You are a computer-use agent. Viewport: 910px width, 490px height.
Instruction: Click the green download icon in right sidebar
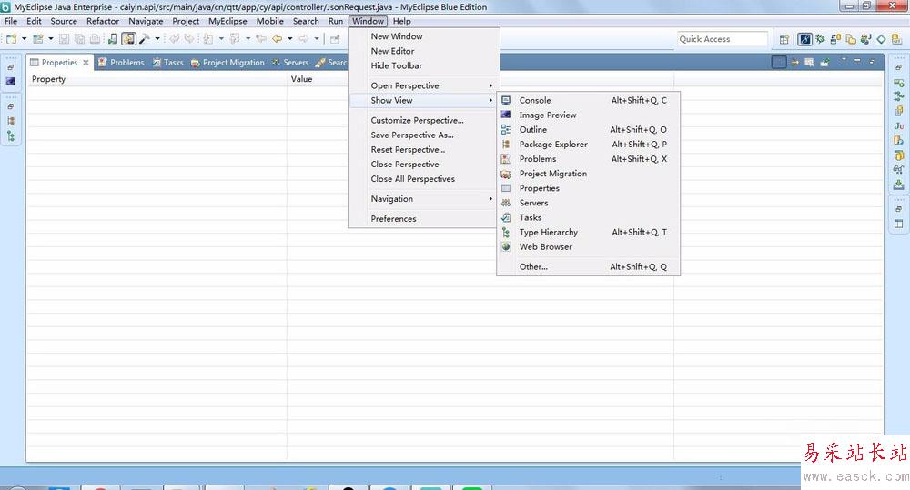coord(899,185)
